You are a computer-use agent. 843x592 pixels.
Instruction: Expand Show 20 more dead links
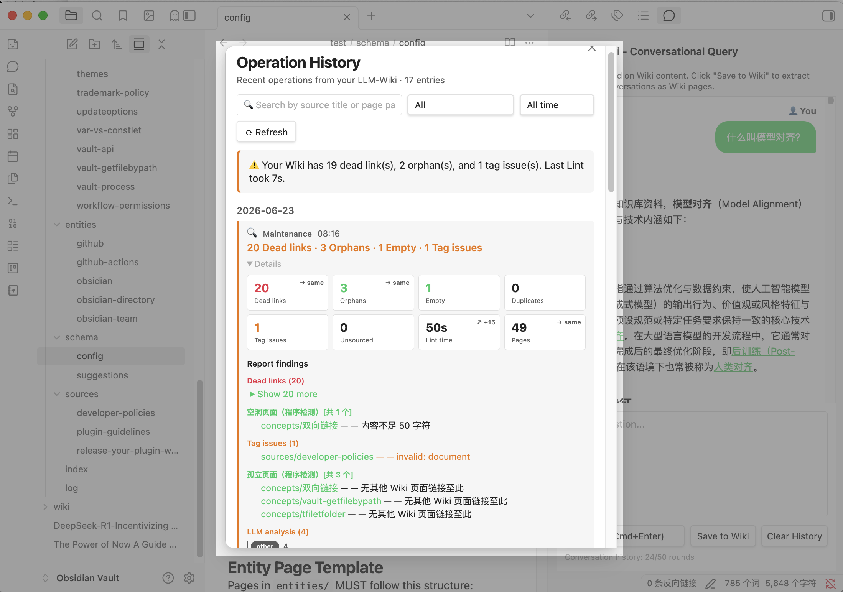(x=283, y=394)
